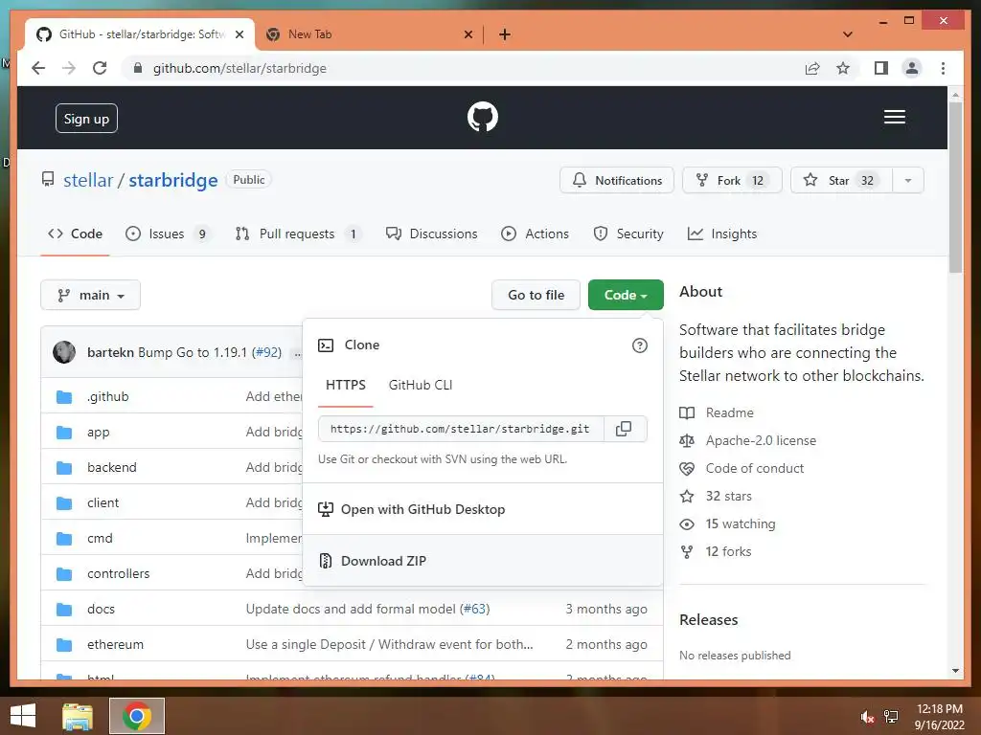Open a new browser tab
Image resolution: width=981 pixels, height=735 pixels.
click(504, 34)
